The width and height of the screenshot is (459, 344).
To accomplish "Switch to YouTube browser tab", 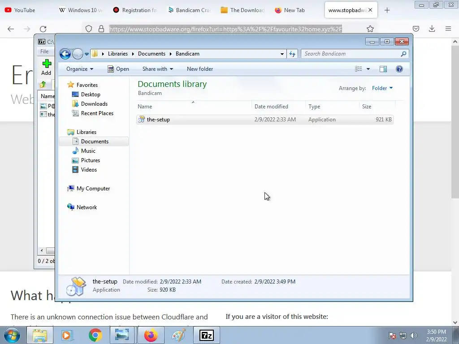I will [x=25, y=10].
